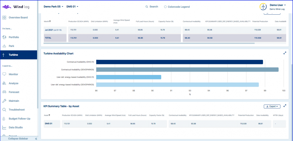
Task: Select the Analyze chart icon
Action: pos(4,83)
